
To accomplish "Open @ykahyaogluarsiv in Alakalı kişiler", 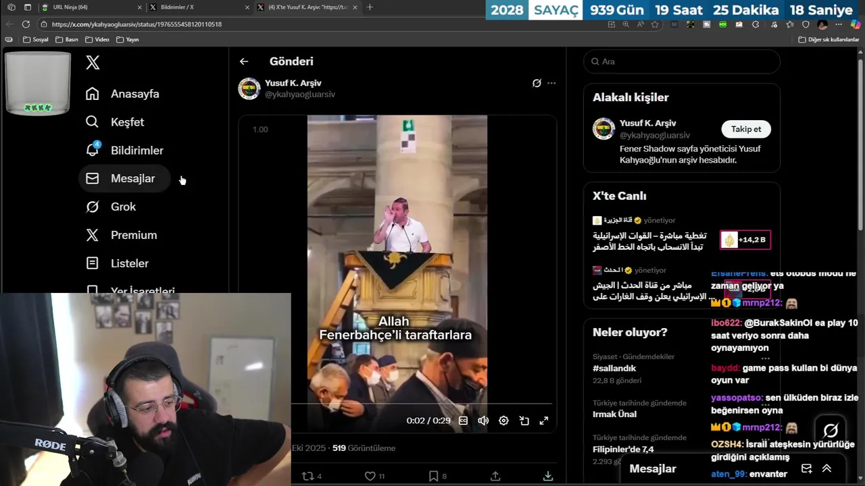I will pyautogui.click(x=655, y=136).
